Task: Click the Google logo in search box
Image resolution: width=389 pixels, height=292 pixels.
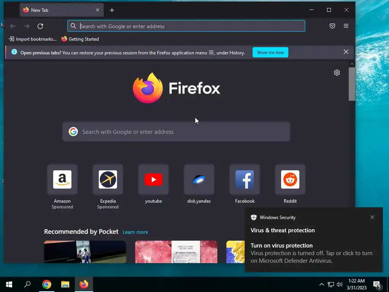Action: pos(73,132)
